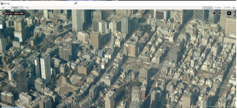This screenshot has height=108, width=237.
Task: Click the Bing logo
Action: click(x=5, y=3)
